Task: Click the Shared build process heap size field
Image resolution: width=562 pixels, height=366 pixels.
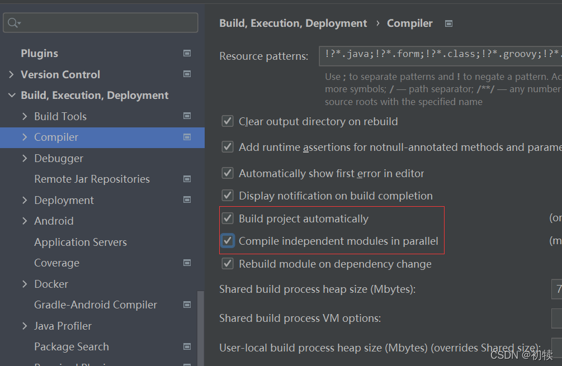Action: point(556,289)
